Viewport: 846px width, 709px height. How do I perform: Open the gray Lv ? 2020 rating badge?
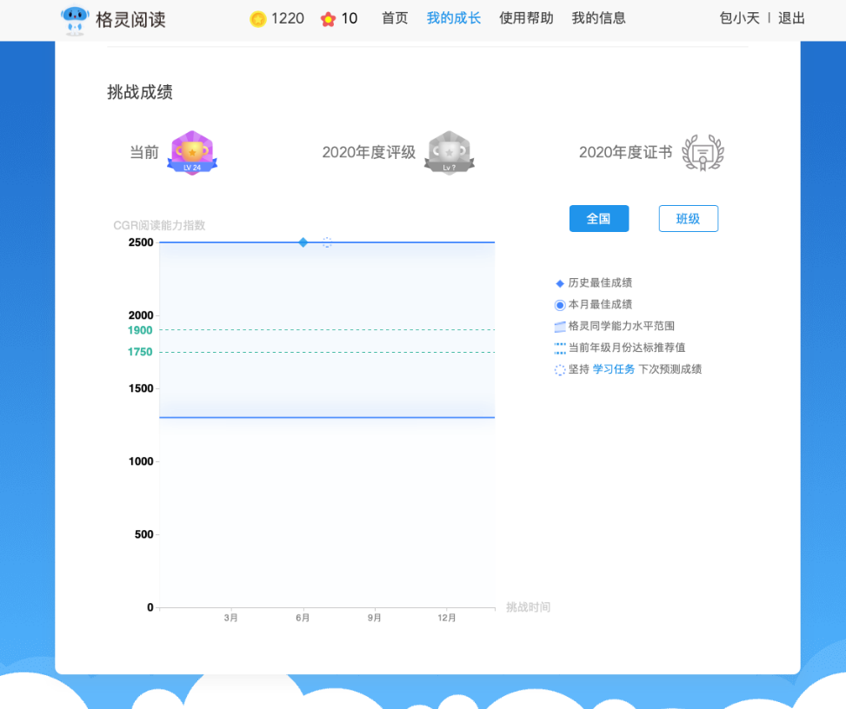[x=449, y=153]
